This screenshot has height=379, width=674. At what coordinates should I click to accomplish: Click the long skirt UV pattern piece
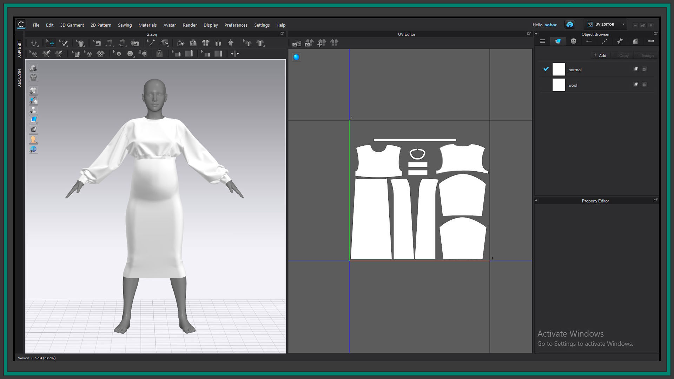[371, 219]
